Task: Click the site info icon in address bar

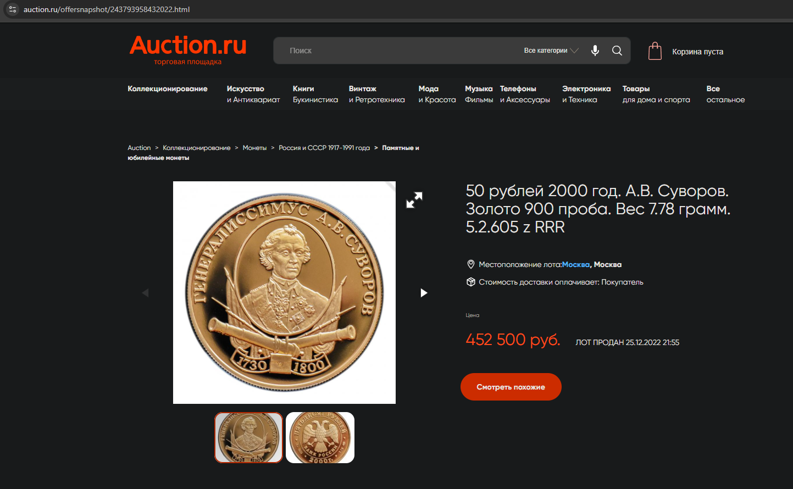Action: 13,9
